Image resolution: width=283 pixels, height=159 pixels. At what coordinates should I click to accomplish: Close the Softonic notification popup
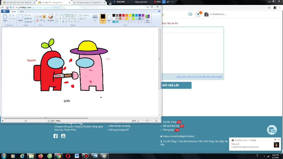(x=279, y=140)
